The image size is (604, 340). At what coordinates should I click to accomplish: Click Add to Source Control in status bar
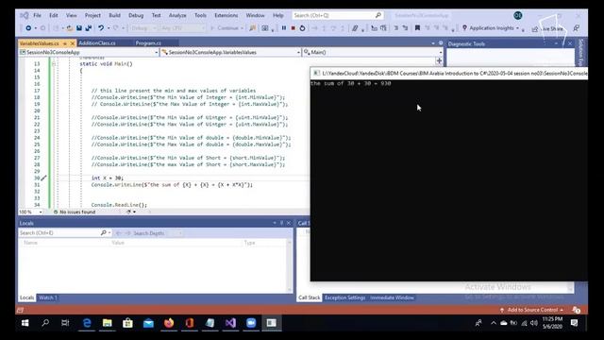(531, 310)
